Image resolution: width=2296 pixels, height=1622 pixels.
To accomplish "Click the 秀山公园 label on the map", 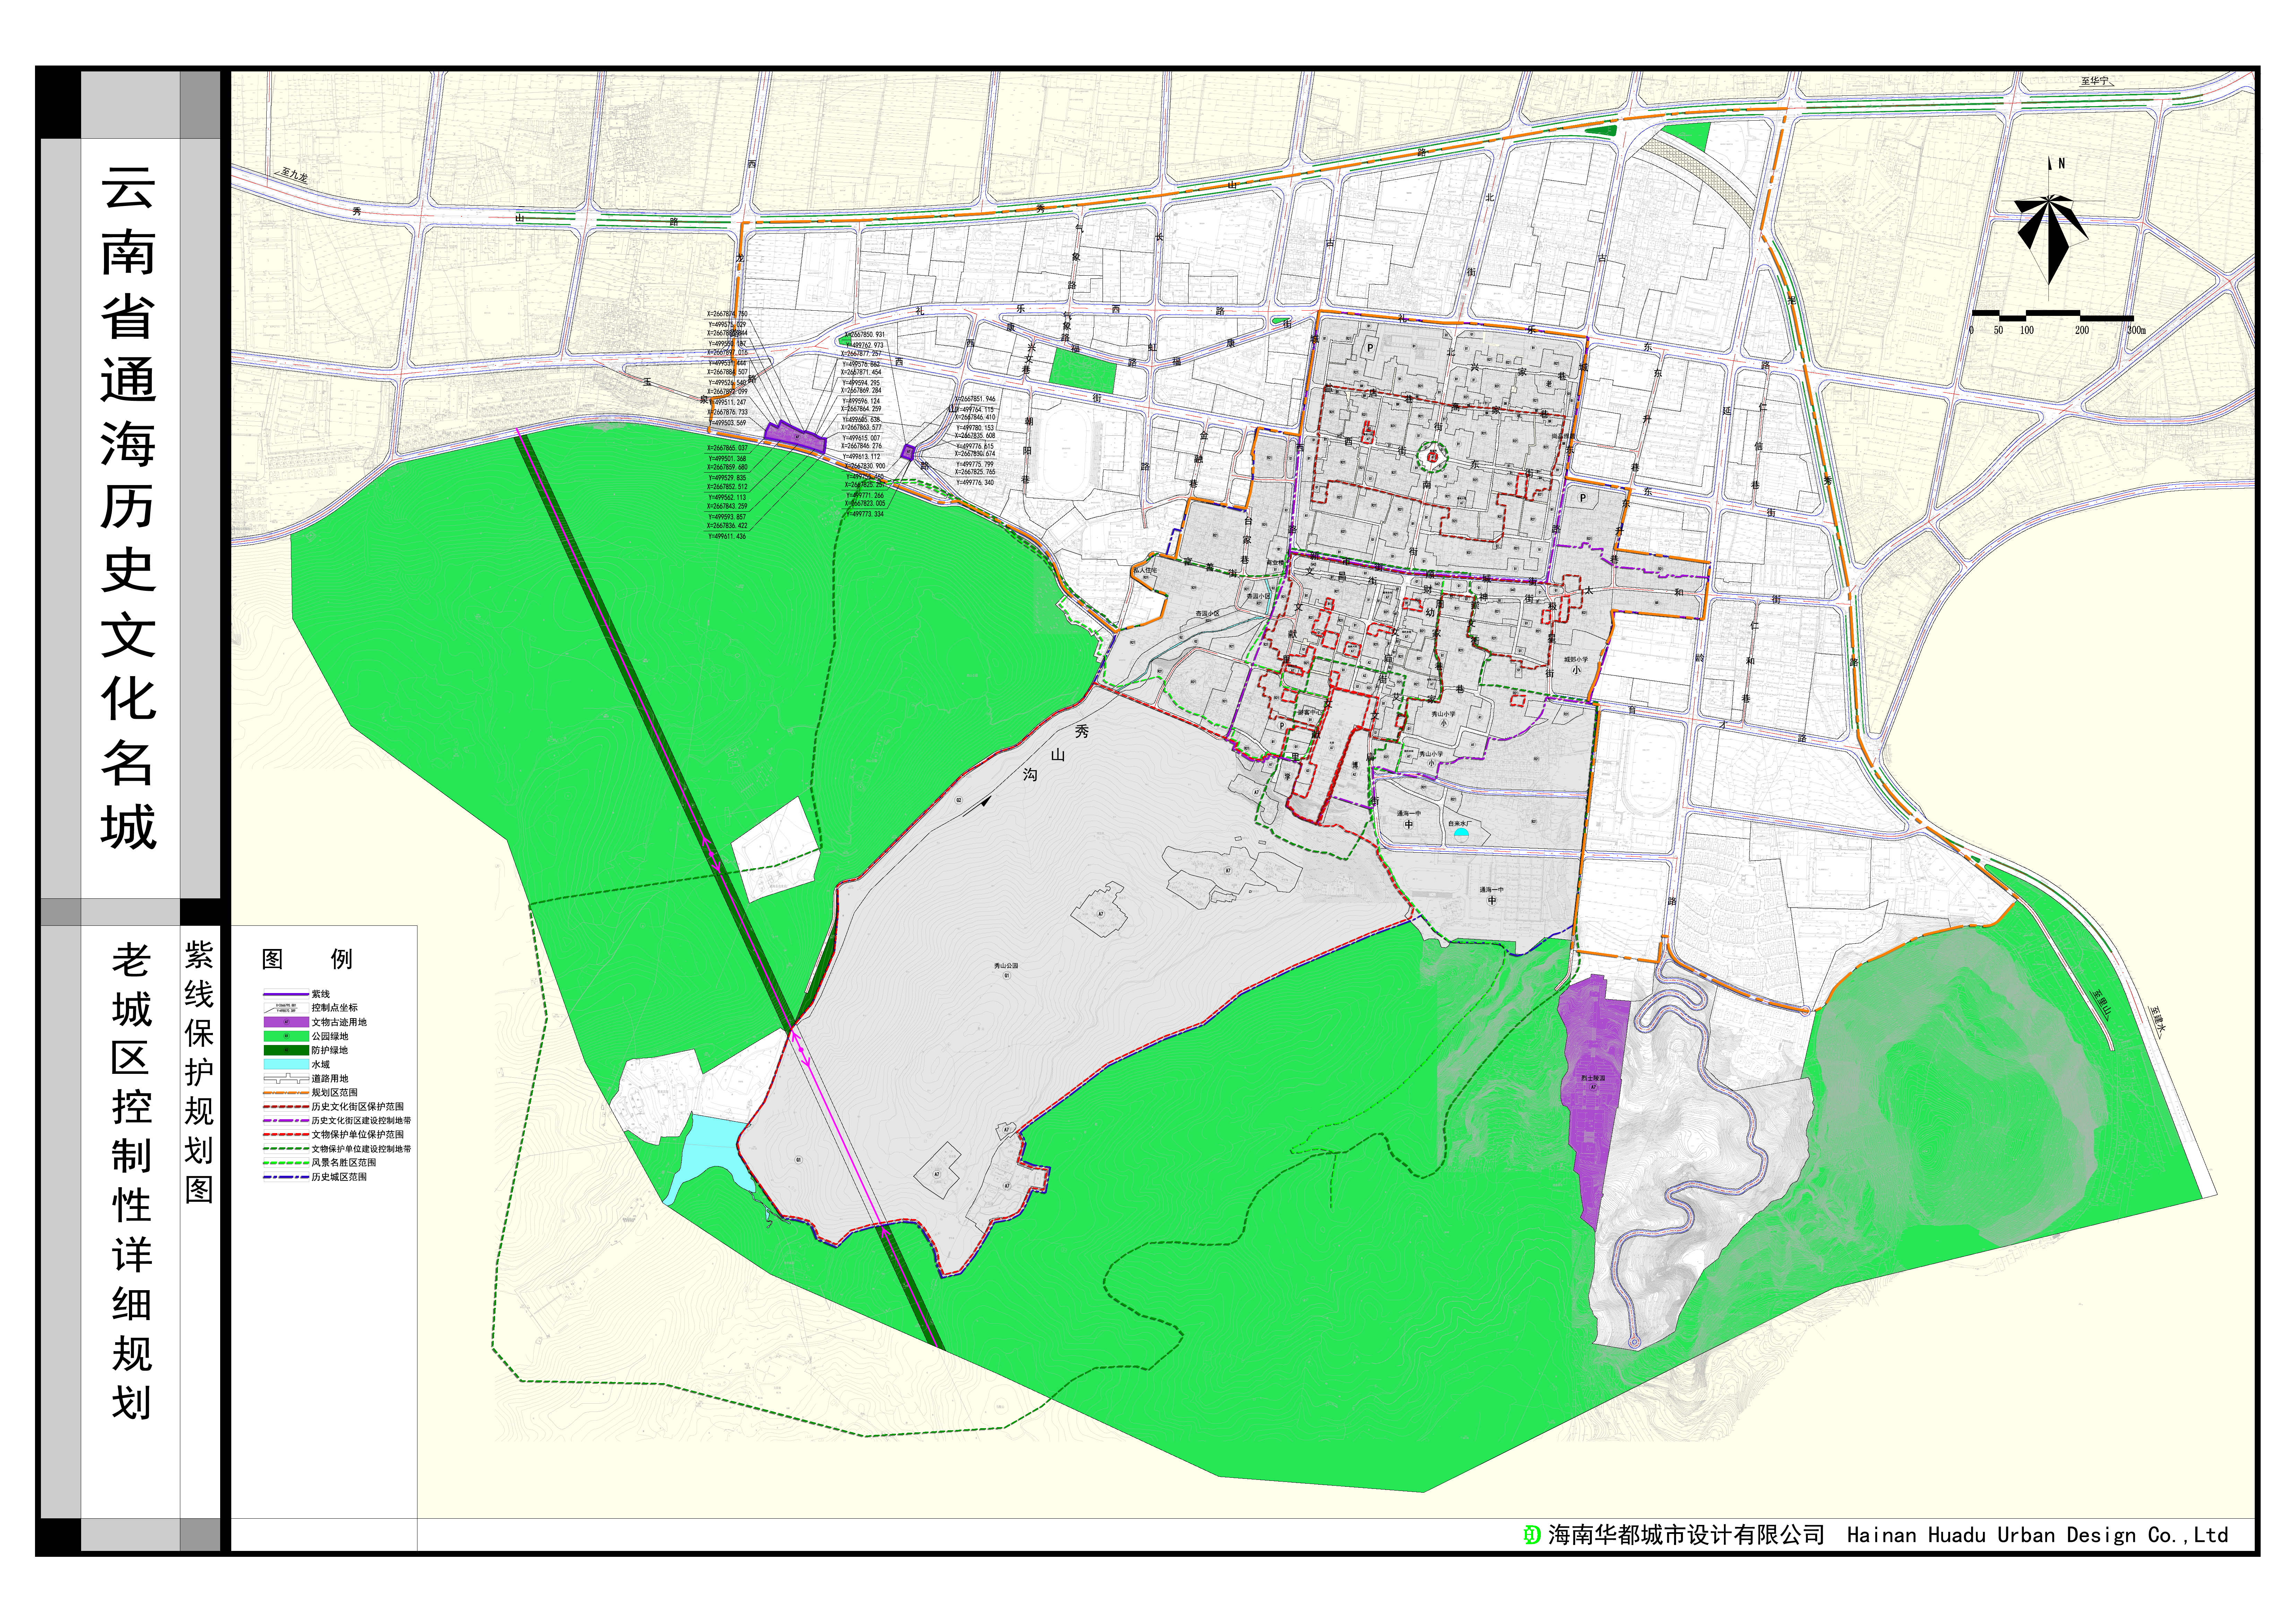I will pyautogui.click(x=1006, y=966).
